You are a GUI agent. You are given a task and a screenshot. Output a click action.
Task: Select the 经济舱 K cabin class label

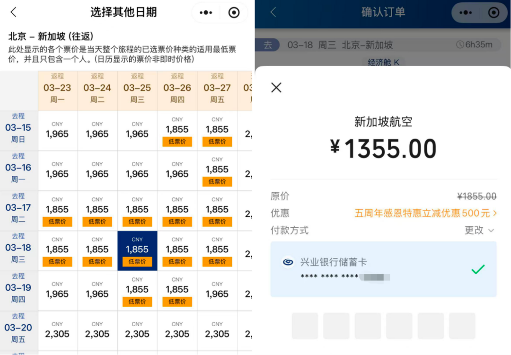pyautogui.click(x=383, y=62)
